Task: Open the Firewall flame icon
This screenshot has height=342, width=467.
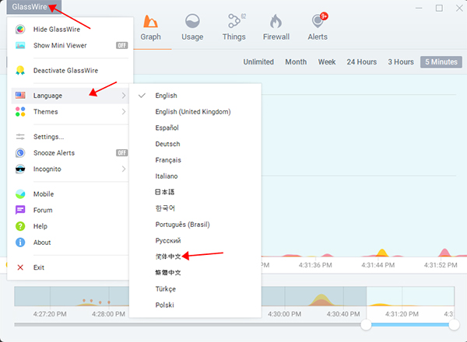Action: pyautogui.click(x=276, y=22)
